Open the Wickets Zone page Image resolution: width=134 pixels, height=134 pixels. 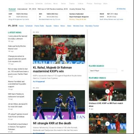78,26
